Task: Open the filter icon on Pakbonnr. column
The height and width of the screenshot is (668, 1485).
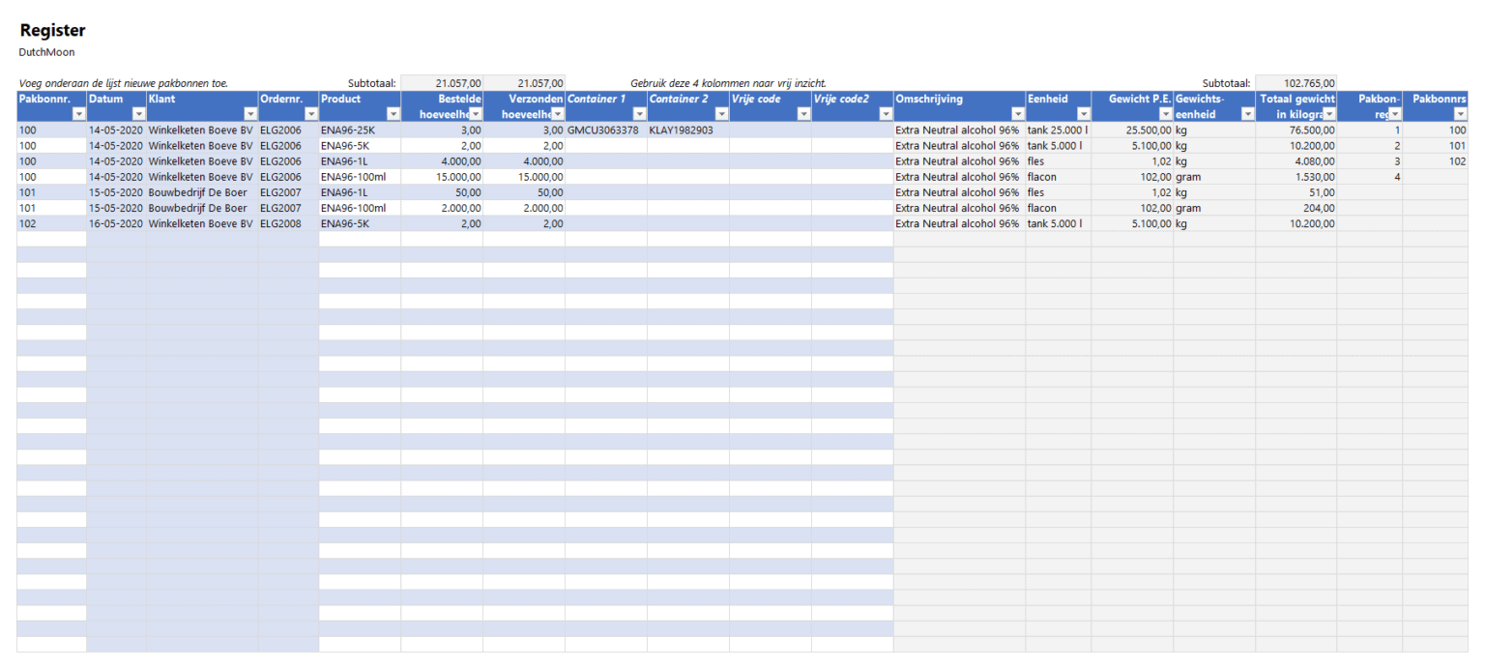Action: 77,114
